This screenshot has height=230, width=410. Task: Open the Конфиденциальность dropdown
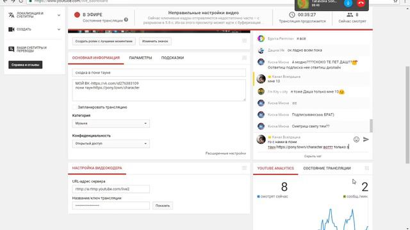point(111,144)
